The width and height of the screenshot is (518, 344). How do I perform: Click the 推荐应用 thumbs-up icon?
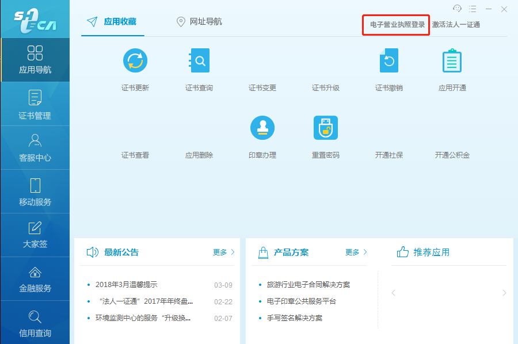click(x=403, y=252)
